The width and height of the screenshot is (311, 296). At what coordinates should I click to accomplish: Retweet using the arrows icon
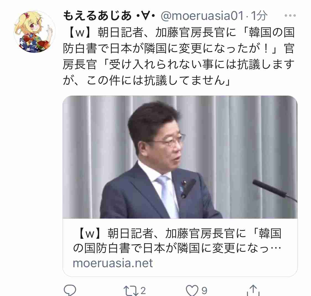coord(131,291)
